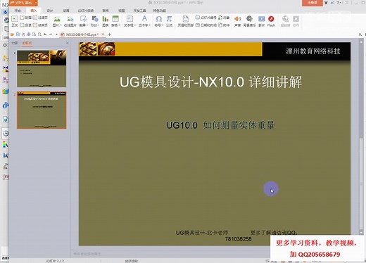Close the slide thumbnail panel
The height and width of the screenshot is (263, 366).
(x=68, y=43)
